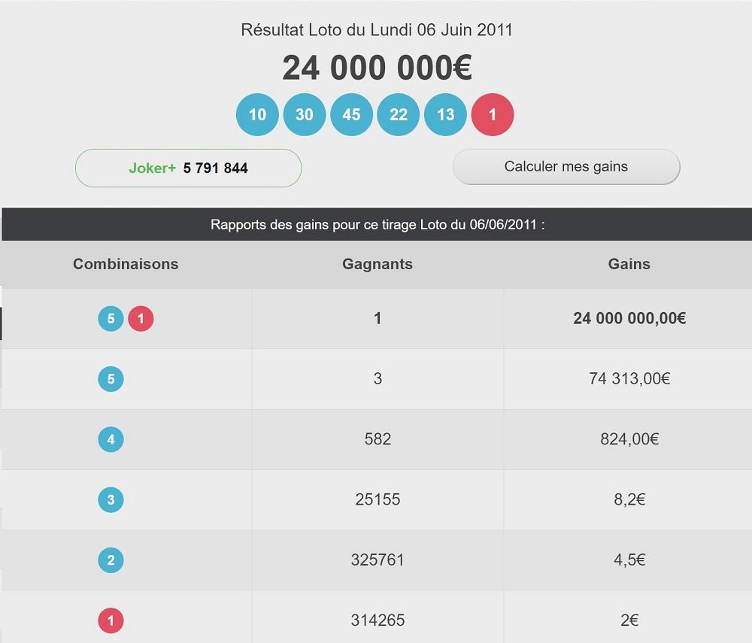
Task: Select the blue 3 combination ball
Action: [x=111, y=499]
